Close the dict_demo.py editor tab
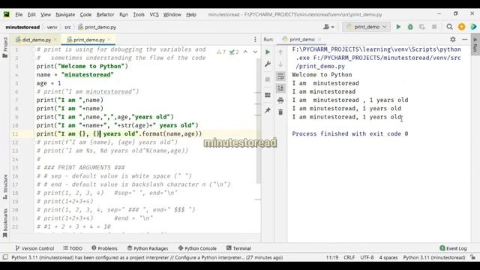Viewport: 480px width, 270px height. [x=55, y=40]
